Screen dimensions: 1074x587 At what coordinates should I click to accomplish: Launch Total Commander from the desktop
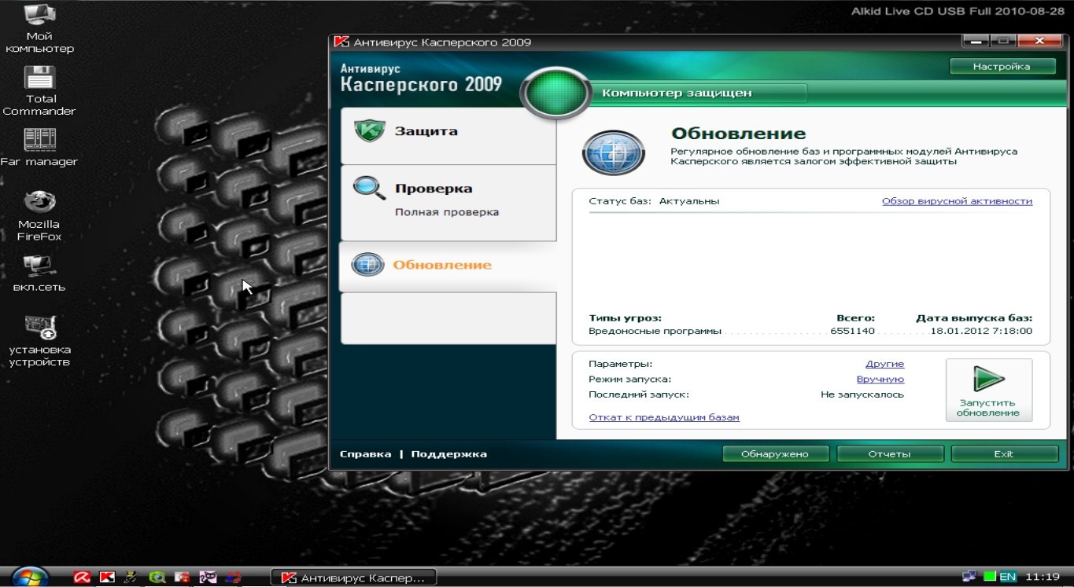tap(39, 91)
